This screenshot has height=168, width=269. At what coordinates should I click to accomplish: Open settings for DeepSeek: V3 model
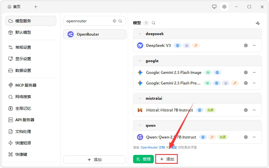click(x=246, y=45)
